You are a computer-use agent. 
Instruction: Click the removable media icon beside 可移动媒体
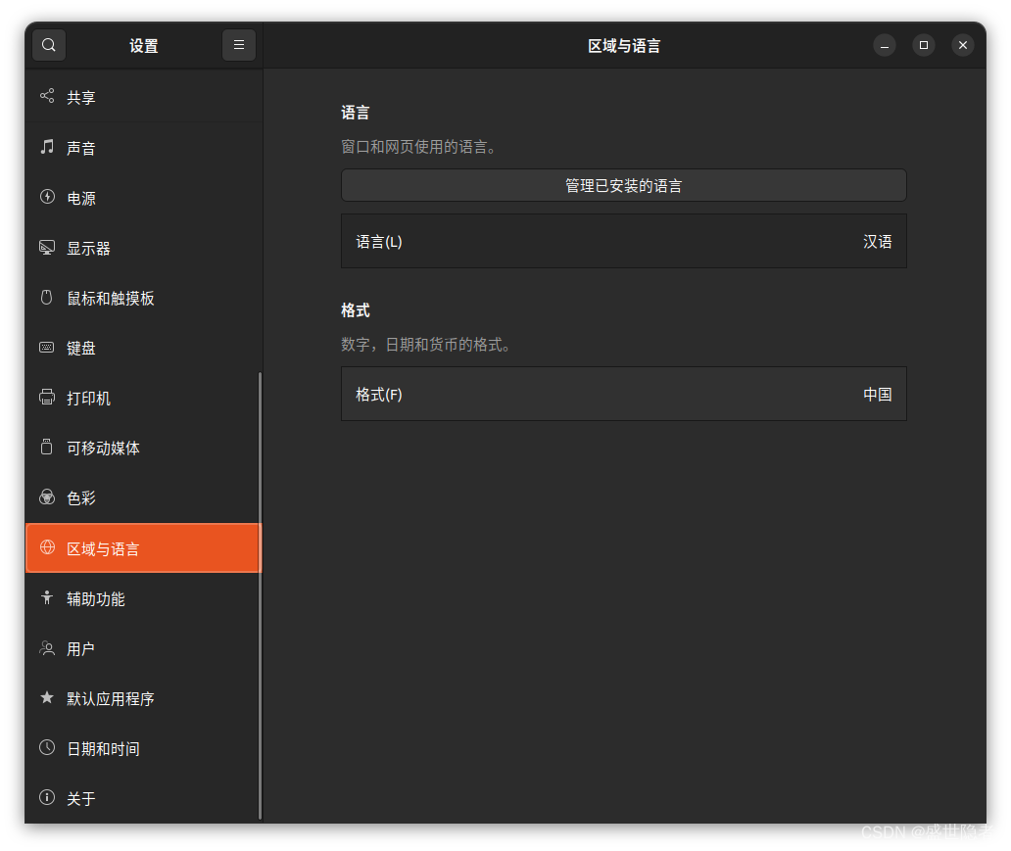(x=47, y=447)
